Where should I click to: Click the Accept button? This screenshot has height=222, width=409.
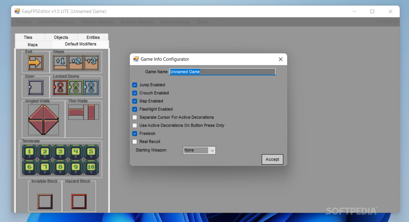[x=272, y=159]
